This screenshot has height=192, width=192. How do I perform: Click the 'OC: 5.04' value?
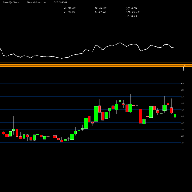[x=131, y=8]
